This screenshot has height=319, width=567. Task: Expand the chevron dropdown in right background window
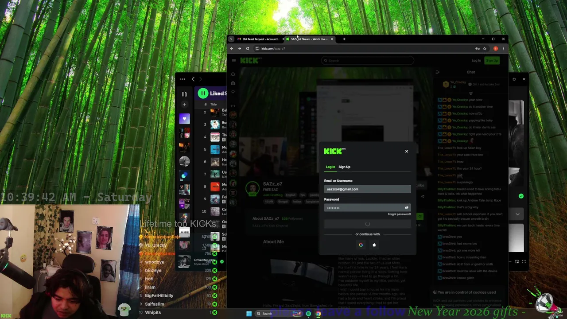(517, 214)
